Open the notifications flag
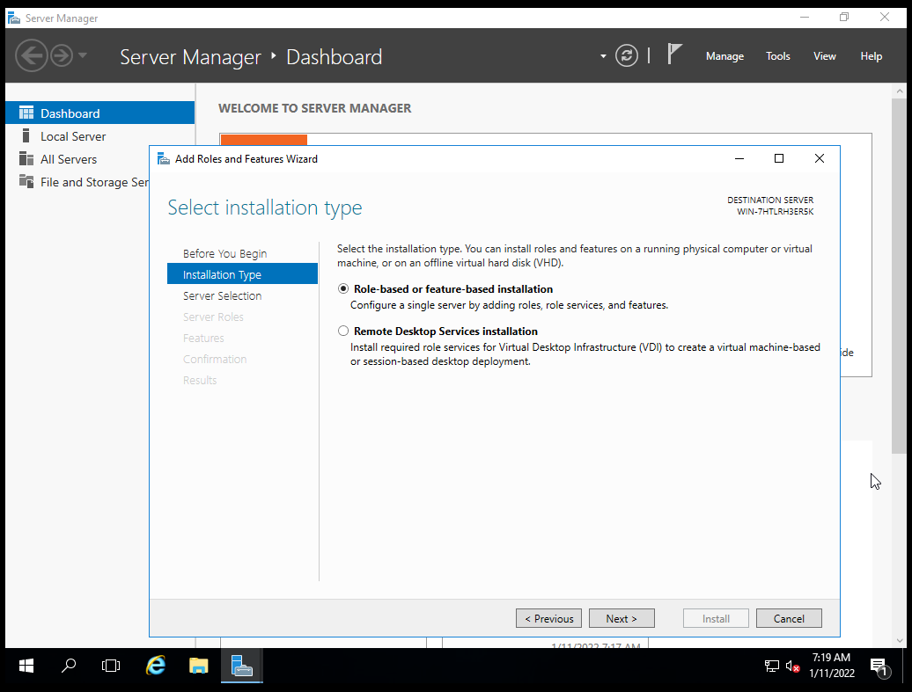Image resolution: width=912 pixels, height=692 pixels. [x=673, y=55]
